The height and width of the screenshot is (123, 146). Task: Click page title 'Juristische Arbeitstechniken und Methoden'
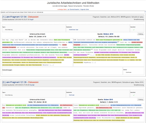[x=73, y=3]
